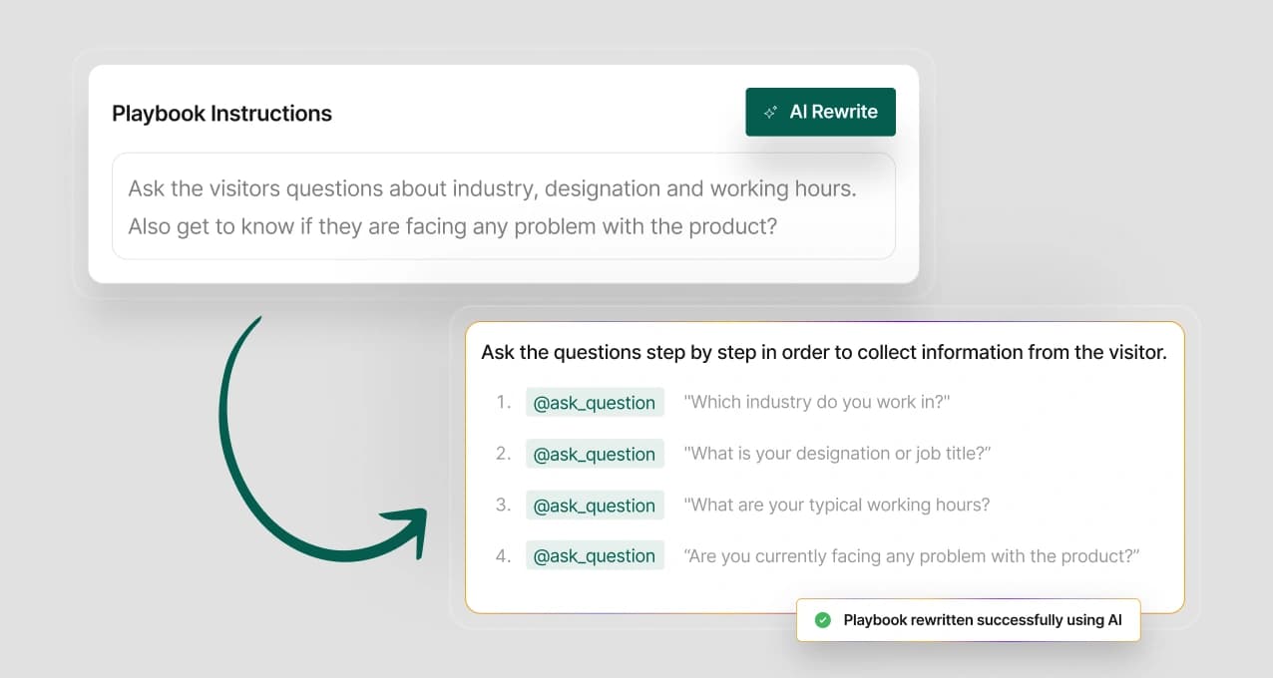1273x678 pixels.
Task: Click list number 1 in rewritten playbook
Action: [503, 403]
